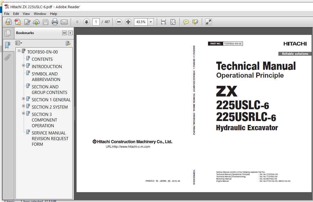Click the Technical Manual title text

pos(256,66)
